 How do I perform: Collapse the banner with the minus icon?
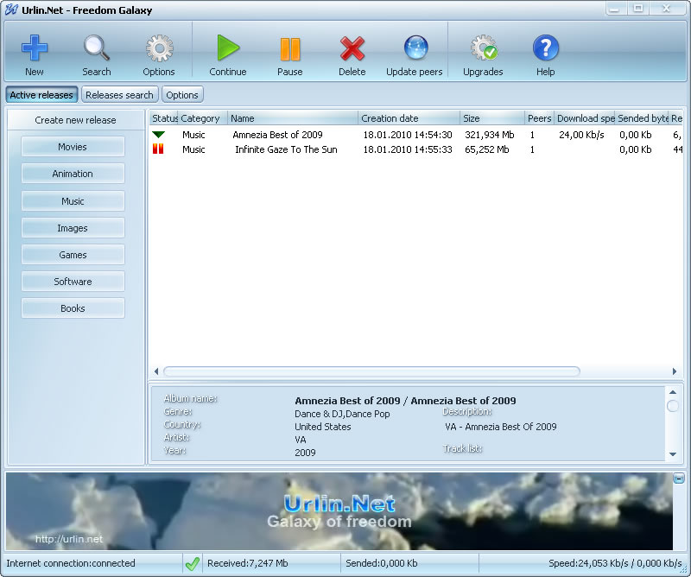[679, 478]
